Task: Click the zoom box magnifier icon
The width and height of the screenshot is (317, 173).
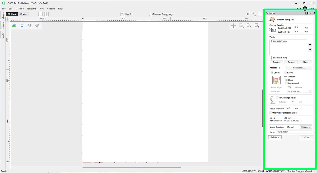Action: (x=241, y=26)
